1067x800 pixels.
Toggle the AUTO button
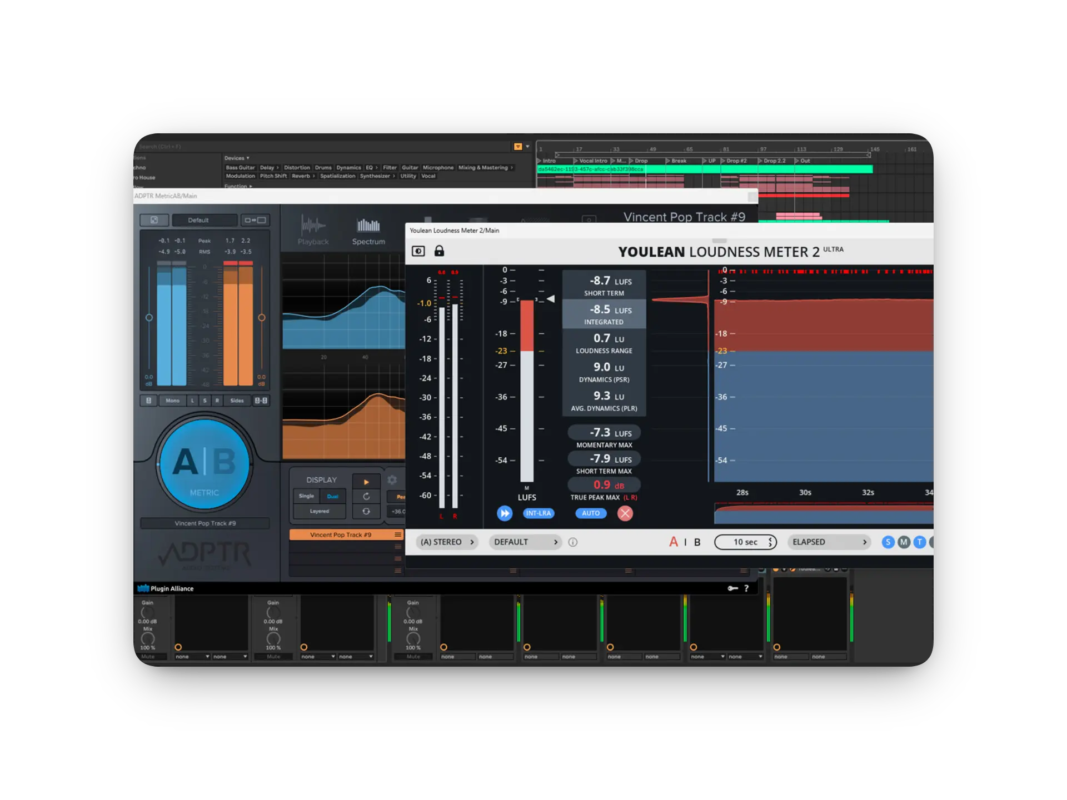pos(591,513)
